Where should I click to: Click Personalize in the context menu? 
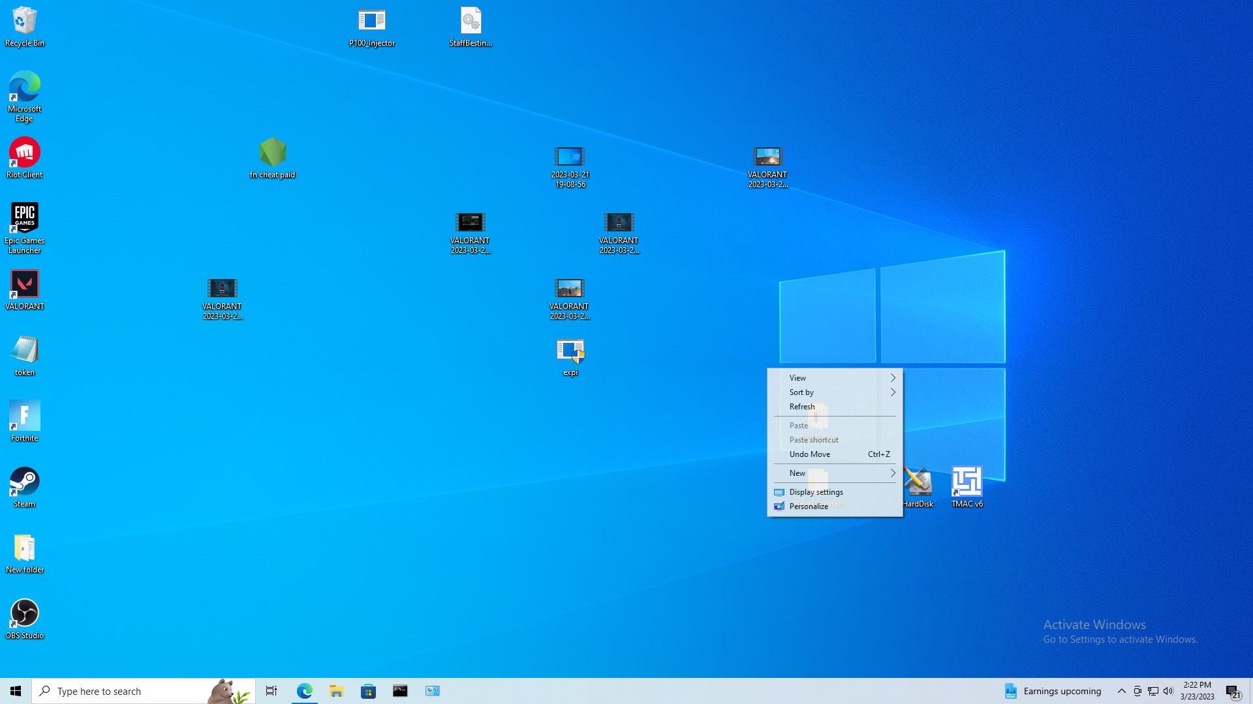click(809, 506)
